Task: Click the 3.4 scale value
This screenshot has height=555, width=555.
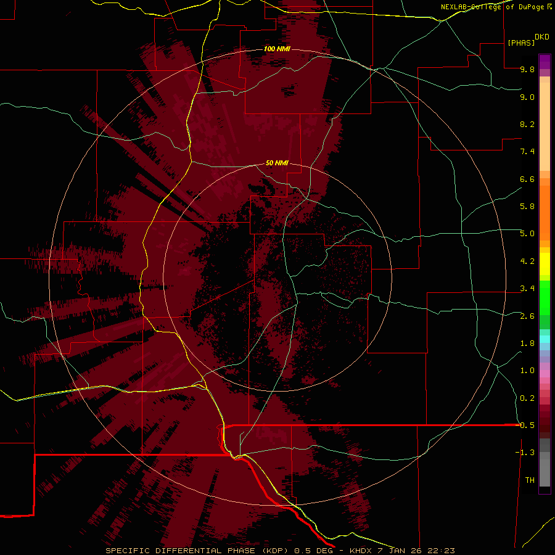Action: pyautogui.click(x=527, y=289)
